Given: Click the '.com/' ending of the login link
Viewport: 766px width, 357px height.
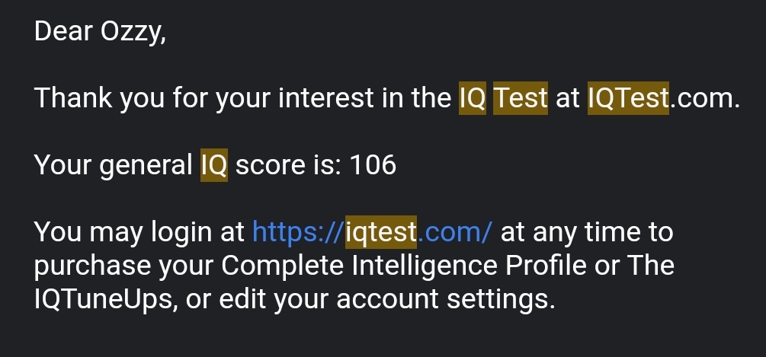Looking at the screenshot, I should (455, 232).
